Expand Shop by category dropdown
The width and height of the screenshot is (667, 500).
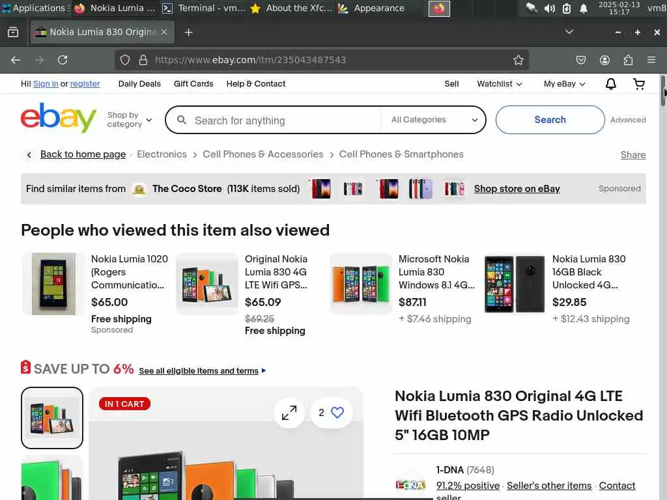(130, 120)
